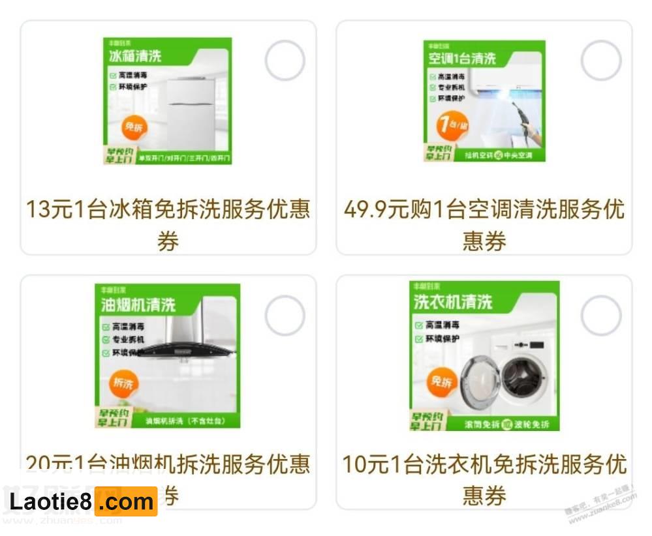Open the 冰箱清洗 product thumbnail
652x536 pixels.
(x=167, y=101)
